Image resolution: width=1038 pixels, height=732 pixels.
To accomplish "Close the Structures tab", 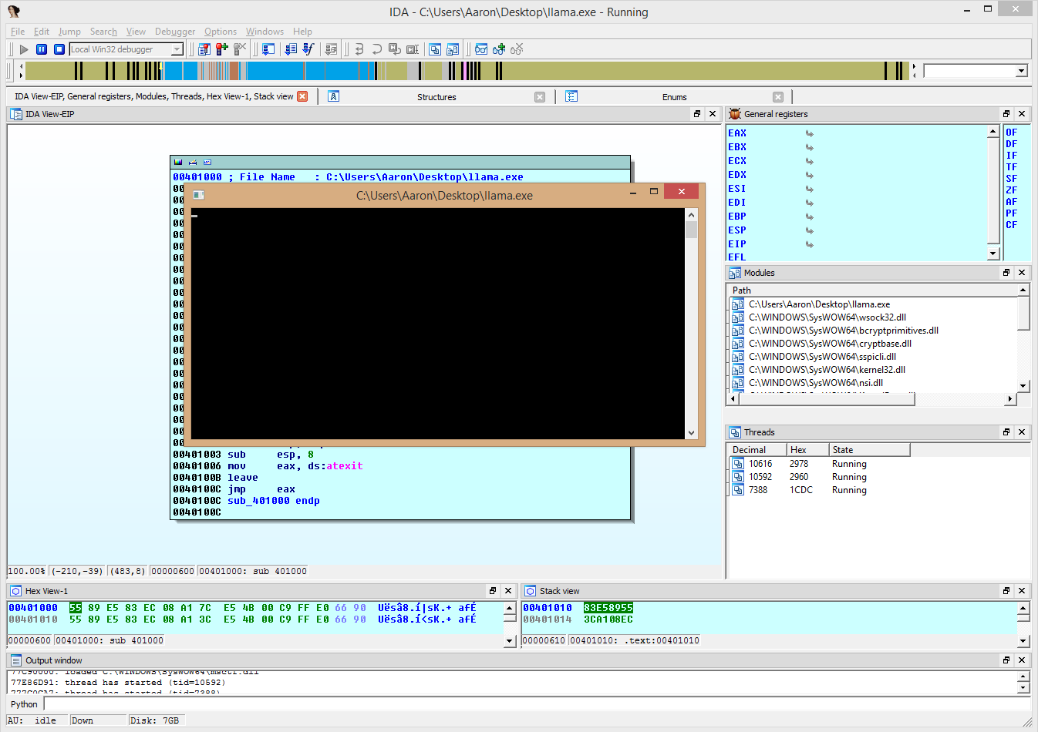I will click(x=540, y=97).
